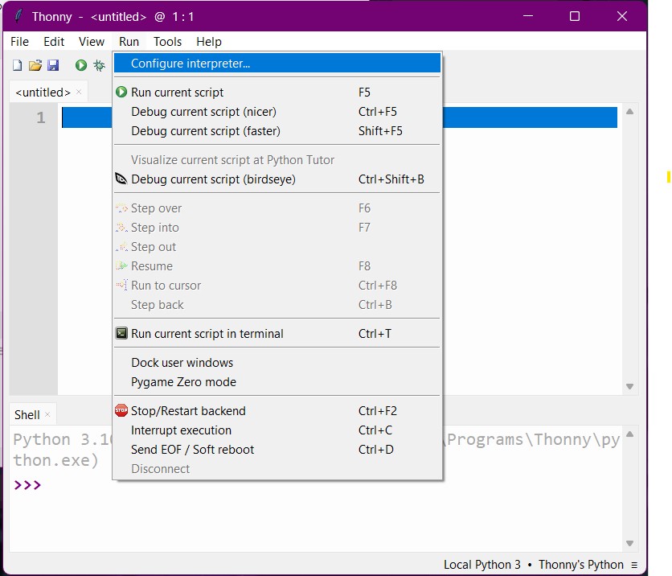The image size is (672, 576).
Task: Click the New file toolbar icon
Action: point(17,65)
